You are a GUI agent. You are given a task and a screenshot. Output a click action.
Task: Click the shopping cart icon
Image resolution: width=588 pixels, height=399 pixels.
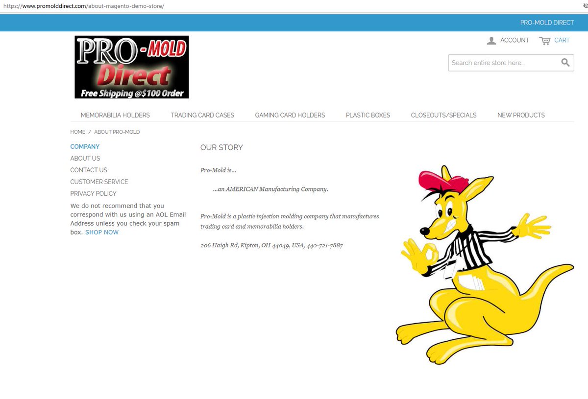[545, 41]
